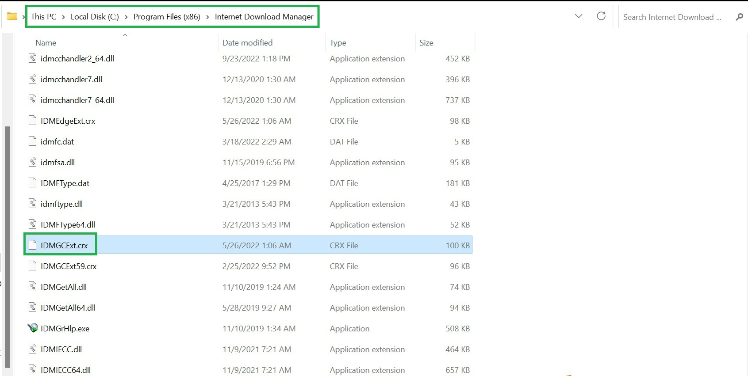The width and height of the screenshot is (748, 376).
Task: Expand chevron before This PC breadcrumb
Action: [x=23, y=17]
